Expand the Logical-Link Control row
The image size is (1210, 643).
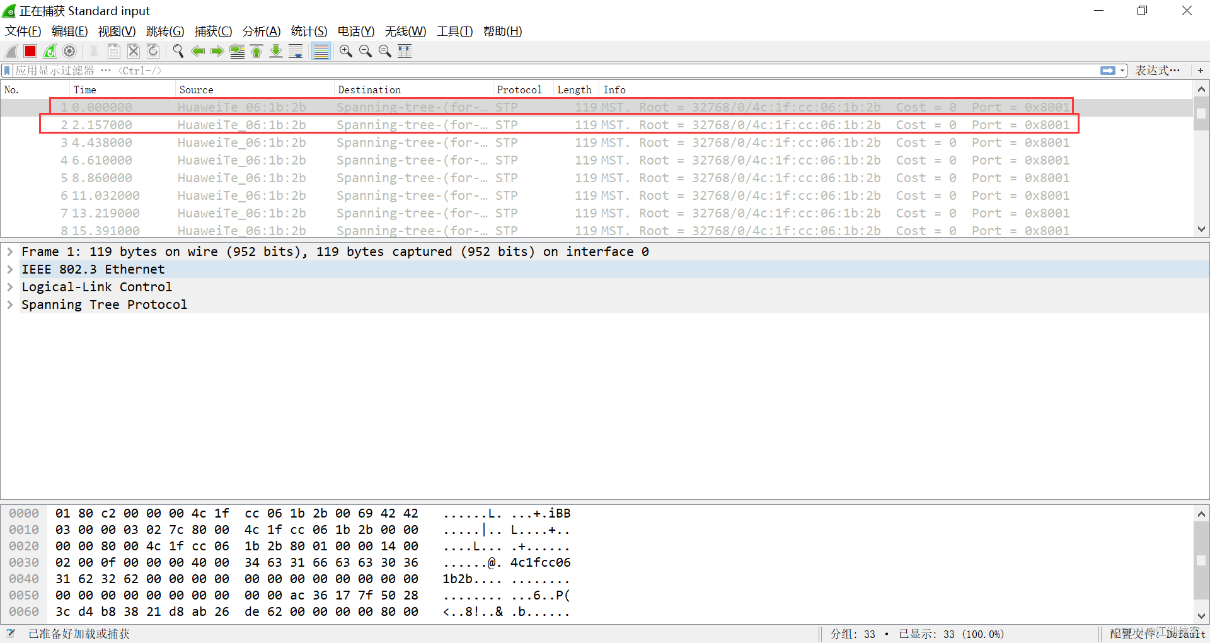point(10,287)
